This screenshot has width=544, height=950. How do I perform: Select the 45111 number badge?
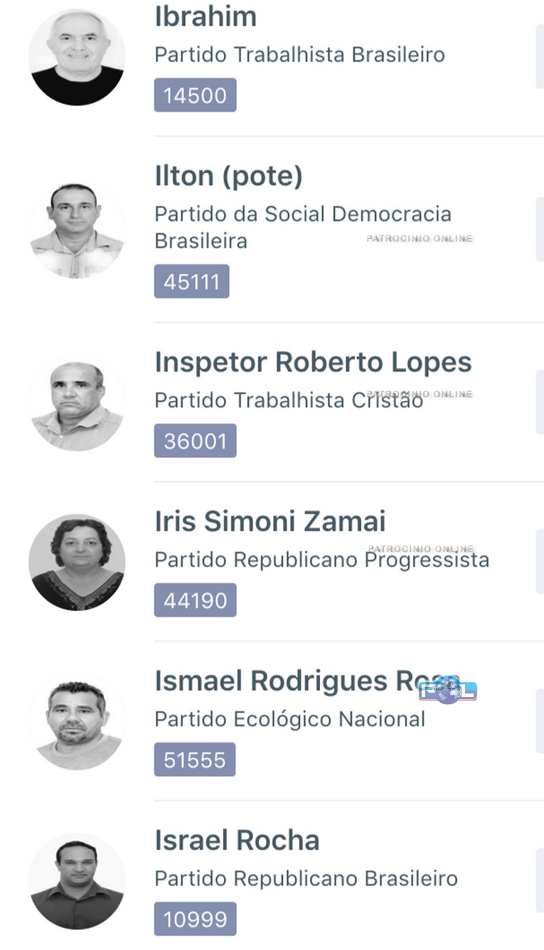(x=191, y=281)
